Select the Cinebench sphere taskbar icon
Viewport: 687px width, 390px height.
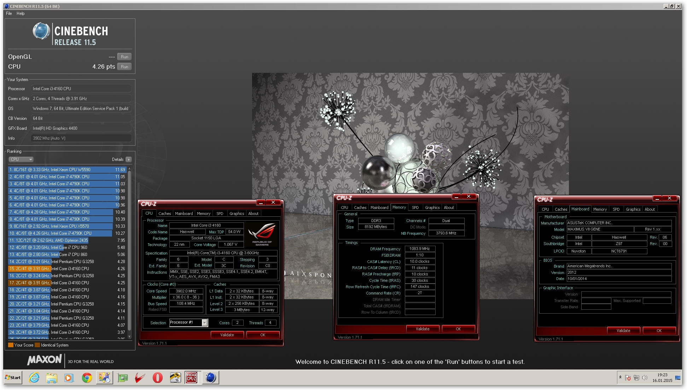point(211,378)
